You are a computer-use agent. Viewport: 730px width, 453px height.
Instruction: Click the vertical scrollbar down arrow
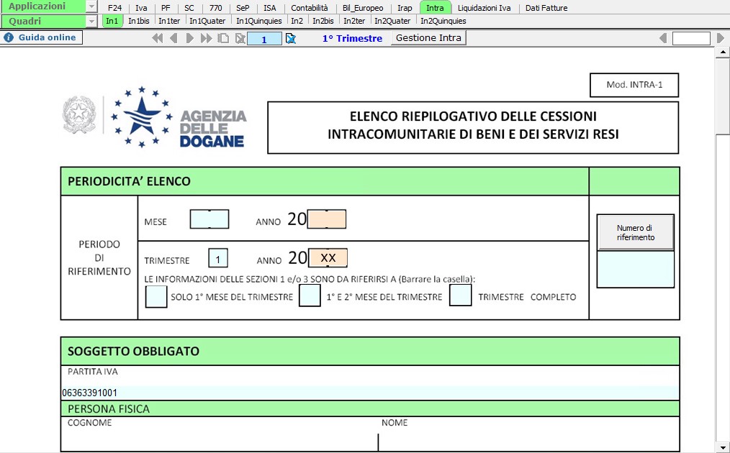tap(723, 447)
